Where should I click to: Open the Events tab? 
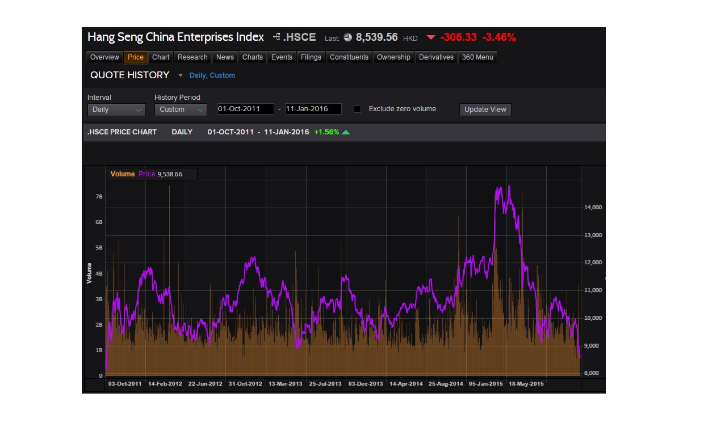pos(282,57)
